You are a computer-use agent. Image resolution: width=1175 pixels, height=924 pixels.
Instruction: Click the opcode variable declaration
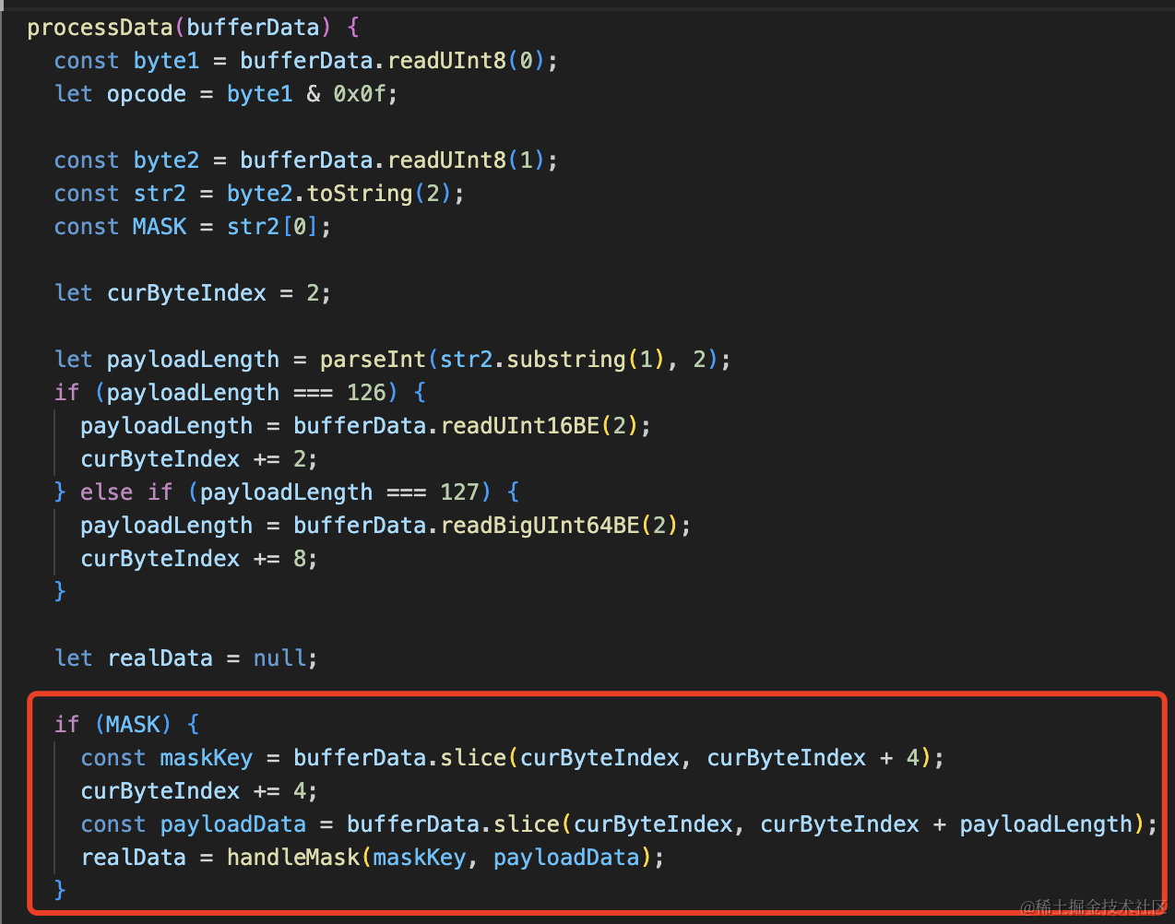146,94
